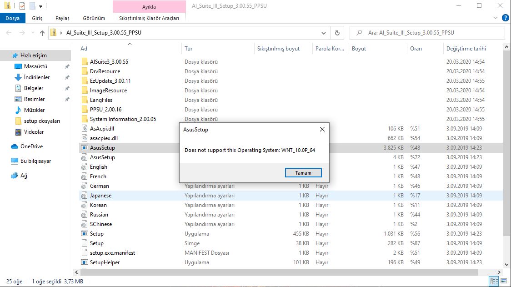Select the DrvResource folder
Screen dimensions: 511x287
(105, 71)
